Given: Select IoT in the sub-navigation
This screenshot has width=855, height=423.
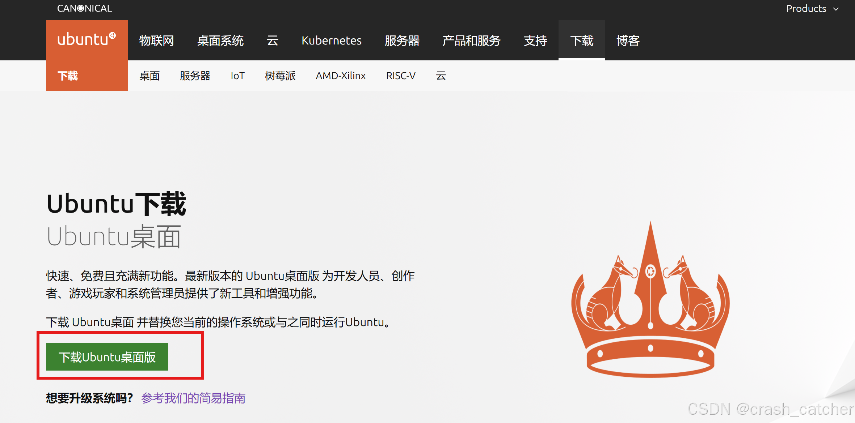Looking at the screenshot, I should pyautogui.click(x=237, y=76).
